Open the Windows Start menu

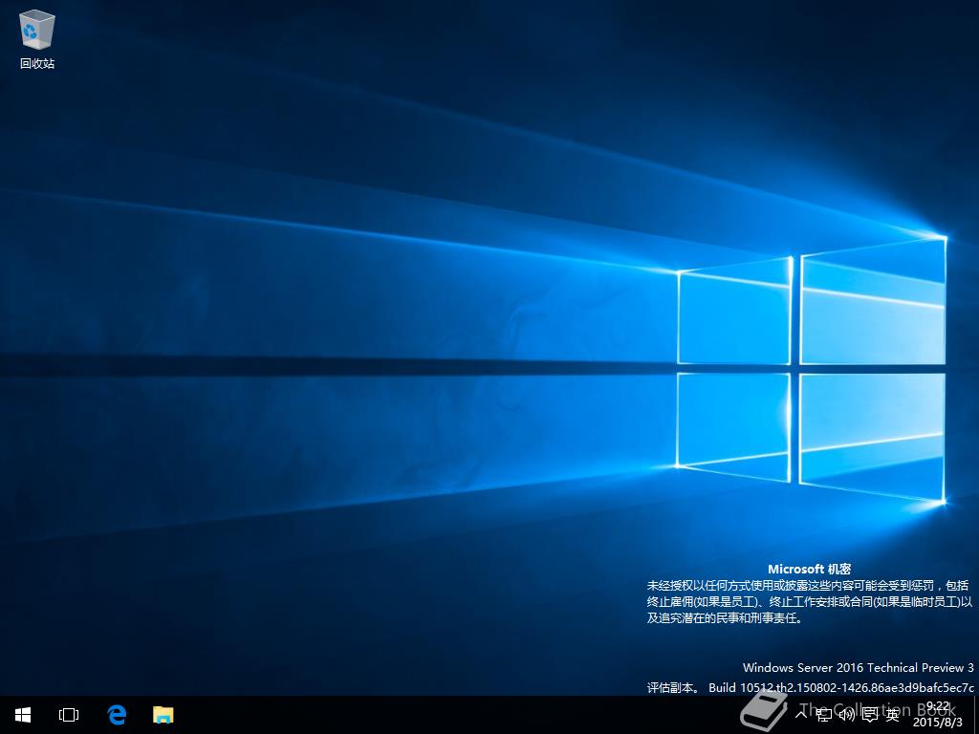coord(23,715)
